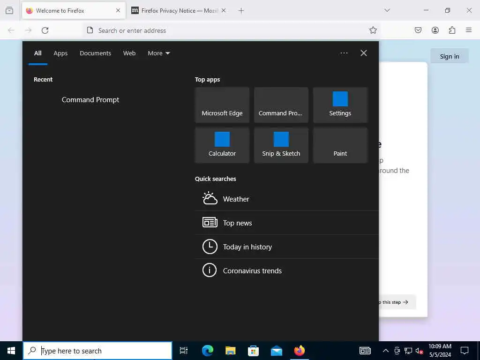Run the Top news quick search
The height and width of the screenshot is (360, 480).
[286, 223]
